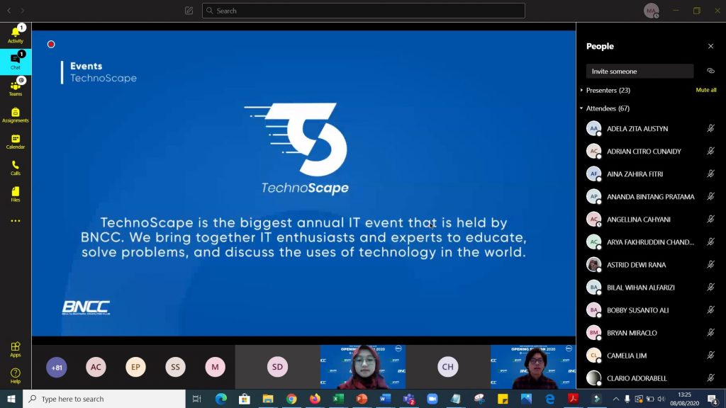Open the Windows Start menu
726x408 pixels.
pyautogui.click(x=11, y=399)
